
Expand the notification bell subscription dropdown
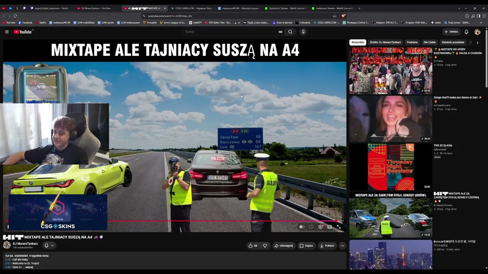point(49,245)
